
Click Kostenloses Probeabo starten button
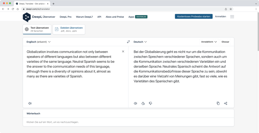click(x=193, y=16)
